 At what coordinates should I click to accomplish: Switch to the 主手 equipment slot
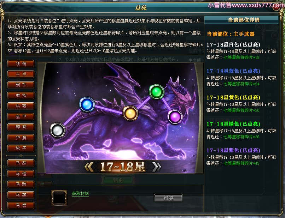[21, 74]
